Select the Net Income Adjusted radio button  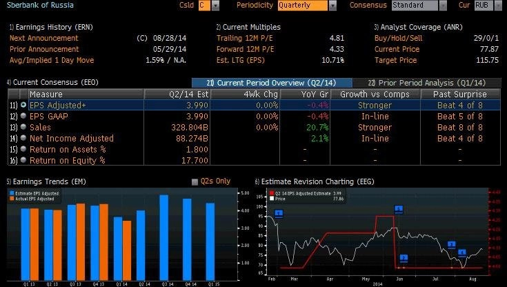(23, 138)
